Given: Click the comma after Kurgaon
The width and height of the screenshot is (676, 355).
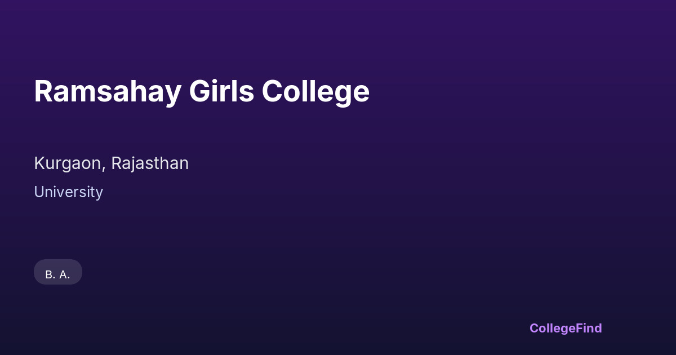Looking at the screenshot, I should tap(104, 168).
